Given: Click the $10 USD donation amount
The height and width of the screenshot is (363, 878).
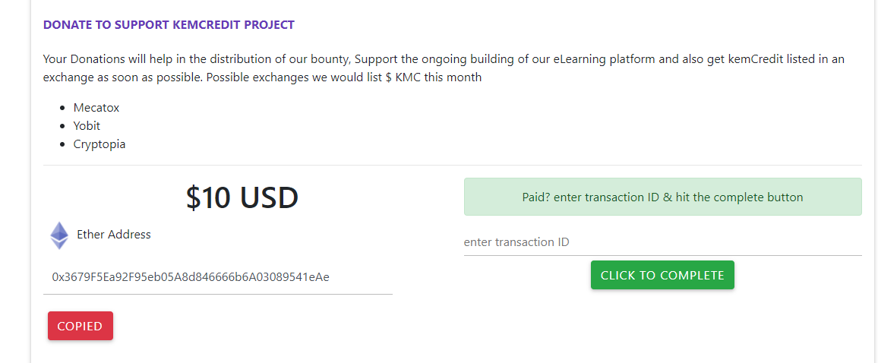Looking at the screenshot, I should click(x=242, y=198).
